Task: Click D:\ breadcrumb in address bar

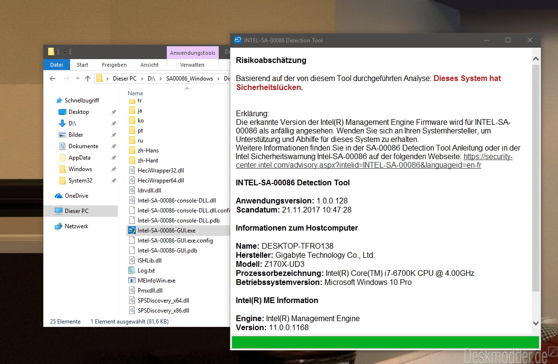Action: click(x=151, y=78)
